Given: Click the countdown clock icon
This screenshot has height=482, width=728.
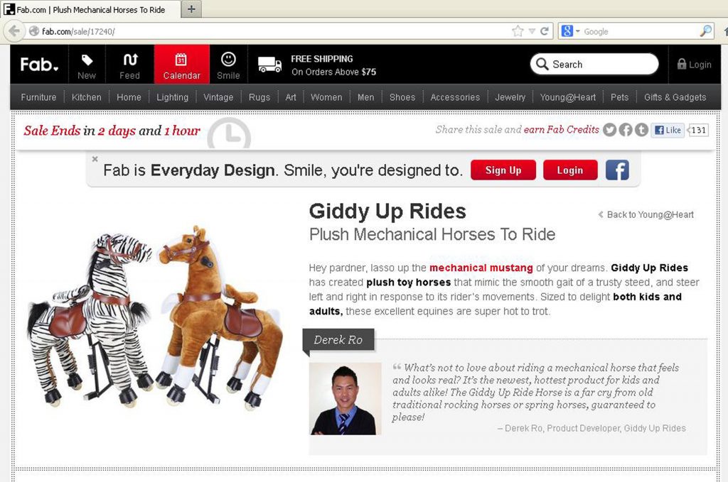Looking at the screenshot, I should (229, 134).
